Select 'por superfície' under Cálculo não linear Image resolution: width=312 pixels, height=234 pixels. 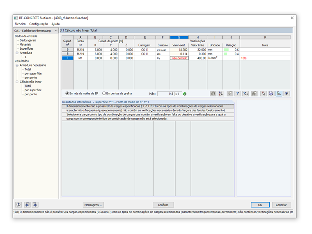point(33,90)
